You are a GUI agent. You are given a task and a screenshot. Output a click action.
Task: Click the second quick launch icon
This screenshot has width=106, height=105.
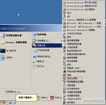[14, 103]
